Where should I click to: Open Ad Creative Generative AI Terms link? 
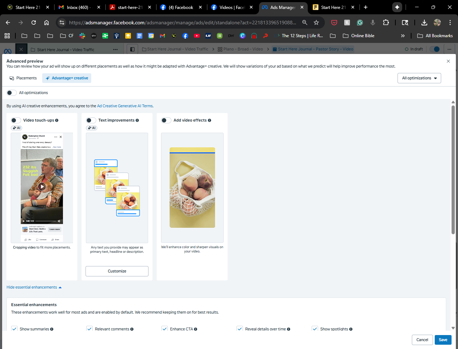[x=125, y=106]
